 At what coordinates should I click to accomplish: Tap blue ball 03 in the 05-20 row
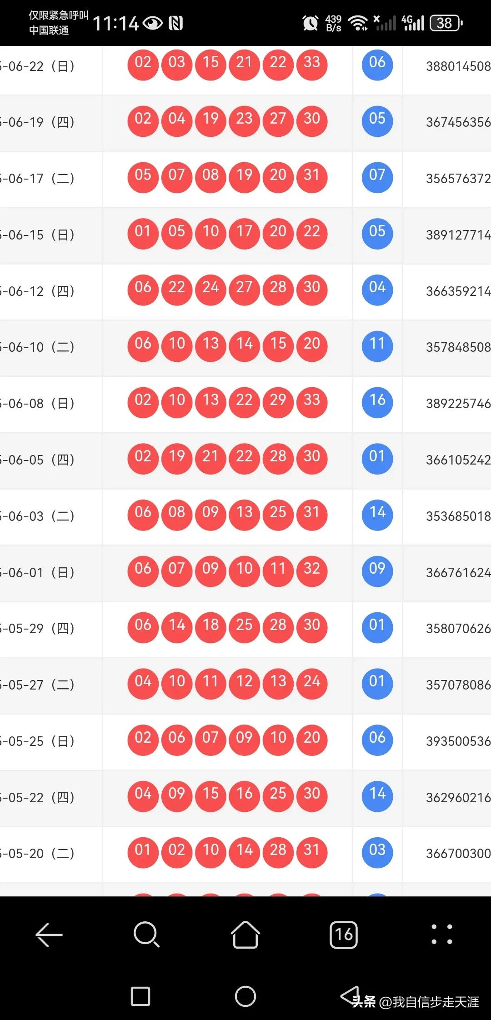[377, 851]
